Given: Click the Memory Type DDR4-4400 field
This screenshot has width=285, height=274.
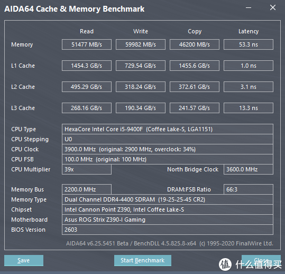Looking at the screenshot, I should pos(168,199).
